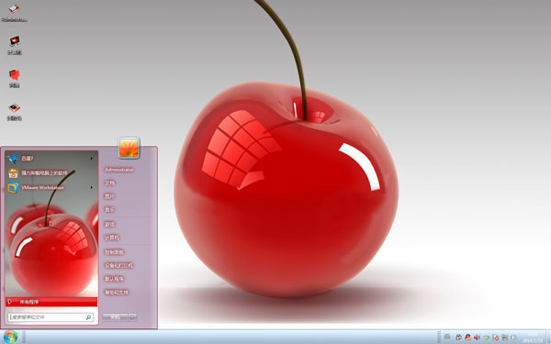Image resolution: width=551 pixels, height=344 pixels.
Task: Open Computer from Start menu right pane
Action: pyautogui.click(x=112, y=238)
